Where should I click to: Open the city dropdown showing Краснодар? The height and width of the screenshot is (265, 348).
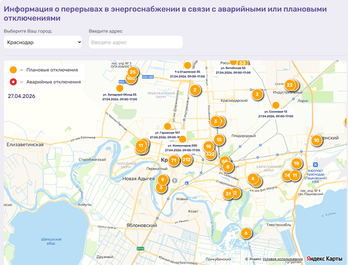pos(42,42)
